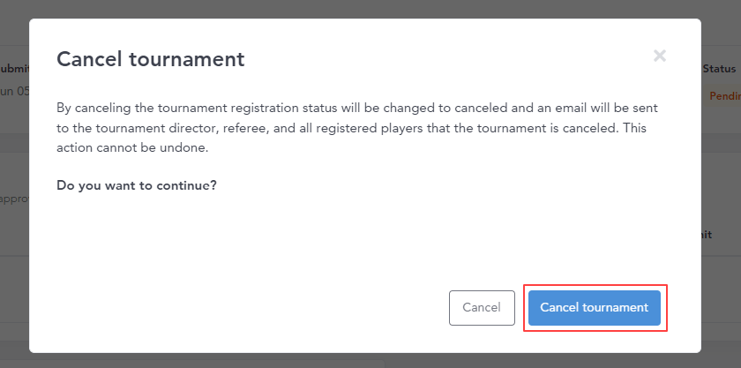Click the dimmed backdrop above the dialog
The height and width of the screenshot is (368, 741).
pyautogui.click(x=370, y=9)
